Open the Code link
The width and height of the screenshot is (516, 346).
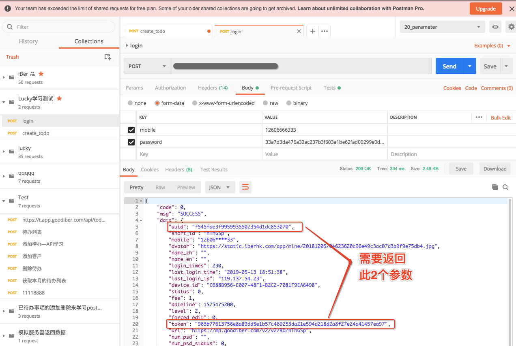pos(471,88)
